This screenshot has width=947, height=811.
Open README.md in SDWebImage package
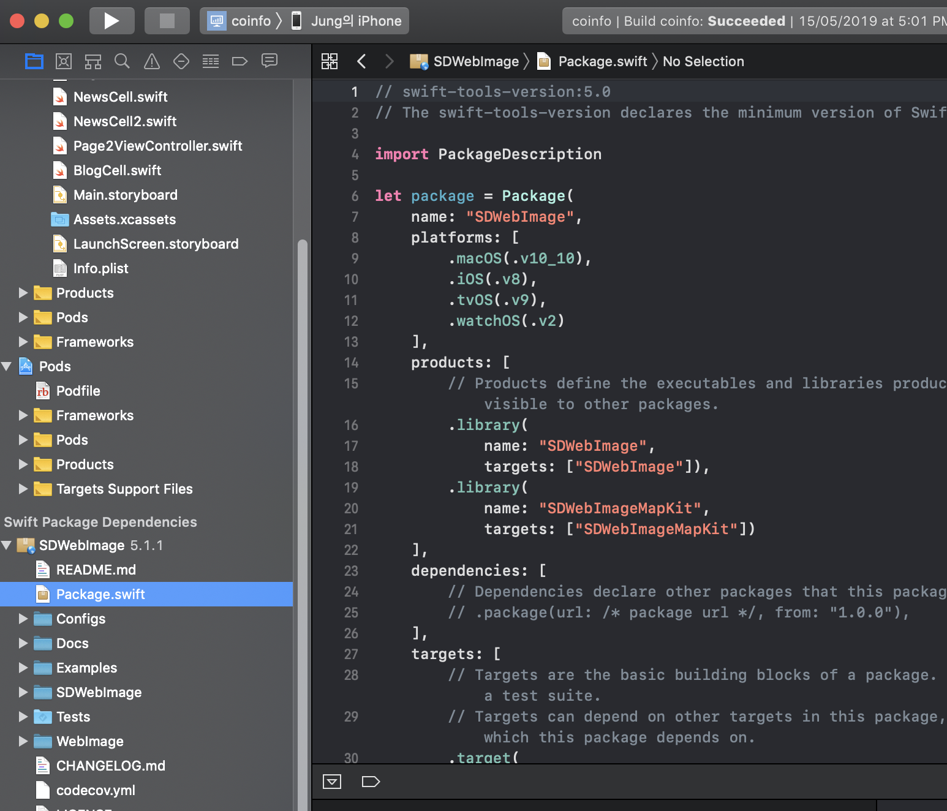click(96, 570)
